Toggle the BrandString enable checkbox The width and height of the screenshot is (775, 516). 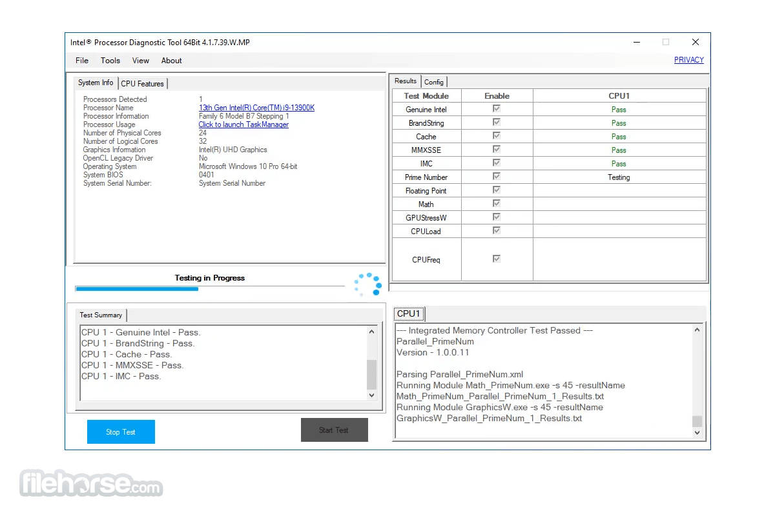point(497,123)
